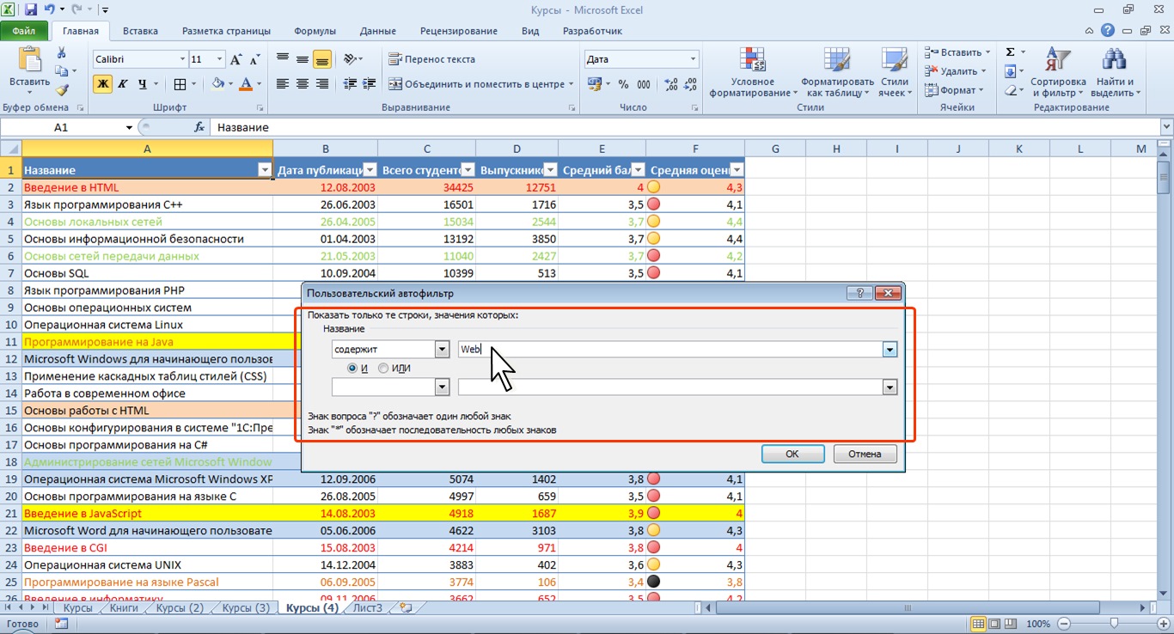
Task: Apply red font color with the A icon
Action: tap(247, 84)
